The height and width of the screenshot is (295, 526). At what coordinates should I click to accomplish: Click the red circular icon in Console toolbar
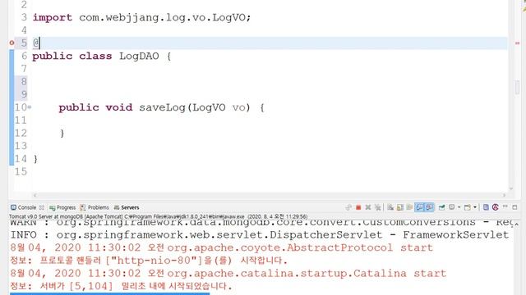pos(496,207)
